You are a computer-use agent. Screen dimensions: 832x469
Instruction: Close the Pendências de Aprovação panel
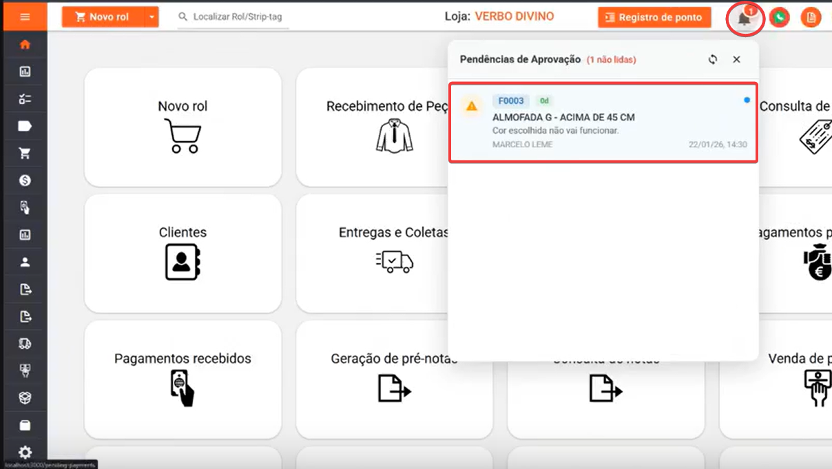[x=736, y=60]
